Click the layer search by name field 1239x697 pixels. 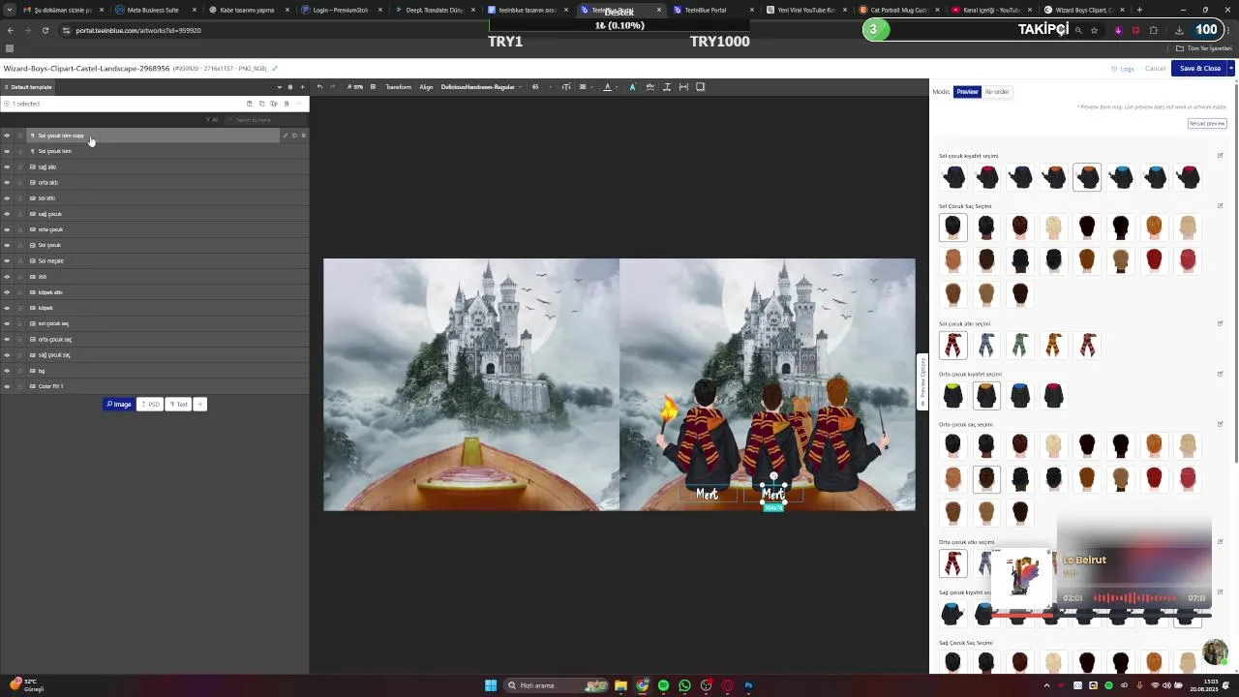(x=265, y=120)
